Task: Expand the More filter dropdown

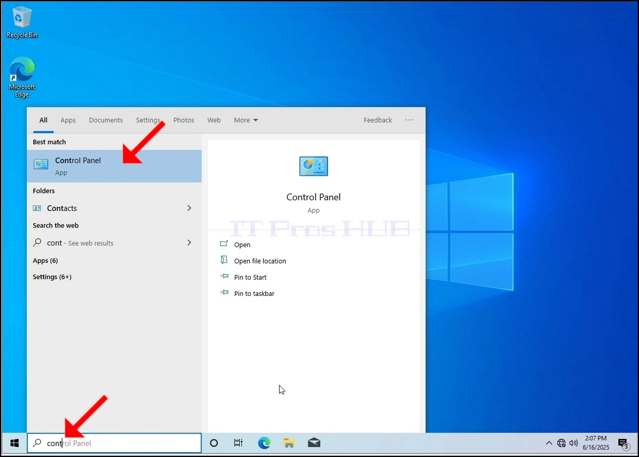Action: point(246,120)
